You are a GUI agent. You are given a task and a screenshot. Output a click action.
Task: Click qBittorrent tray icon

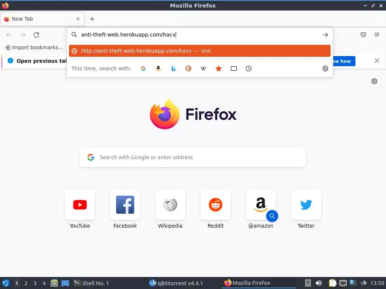(x=364, y=283)
